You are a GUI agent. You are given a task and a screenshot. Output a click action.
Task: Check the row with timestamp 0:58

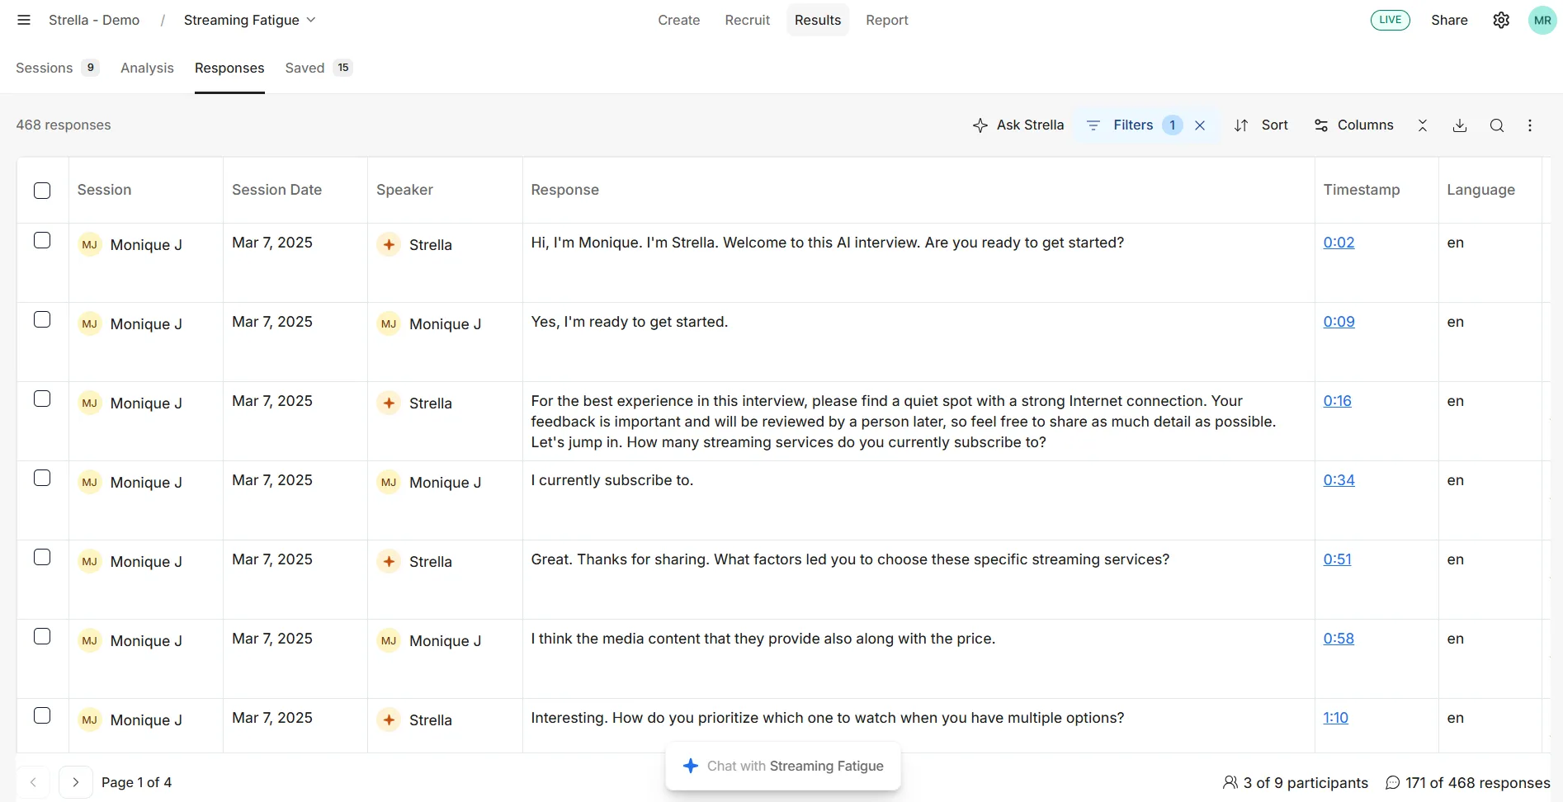[42, 636]
